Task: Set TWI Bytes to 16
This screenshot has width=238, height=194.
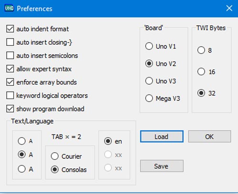Action: 201,72
